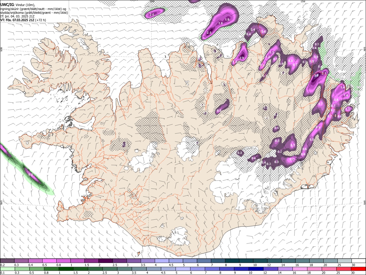The image size is (366, 275).
Task: Click the 3.8 precipitation value on the map
Action: pyautogui.click(x=316, y=75)
